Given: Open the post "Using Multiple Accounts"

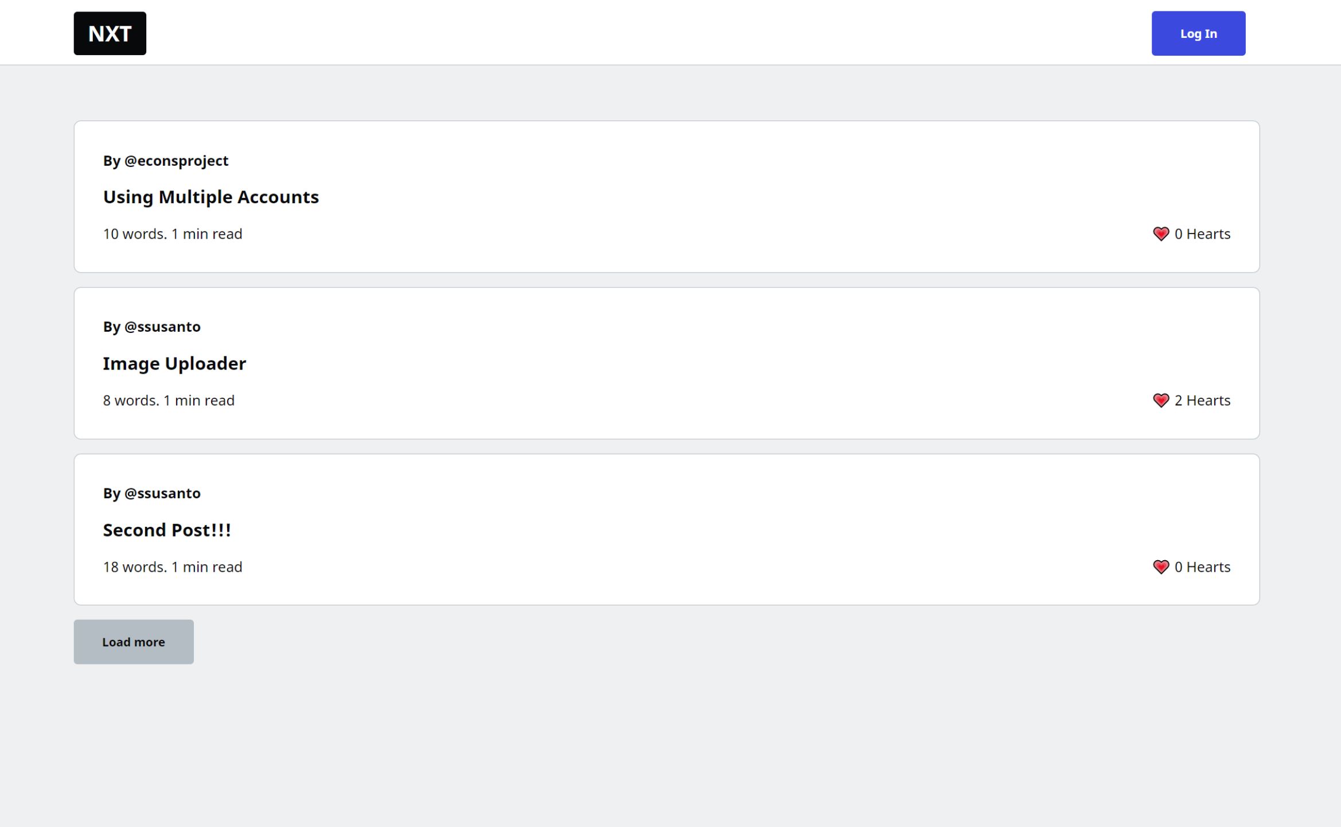Looking at the screenshot, I should coord(210,197).
